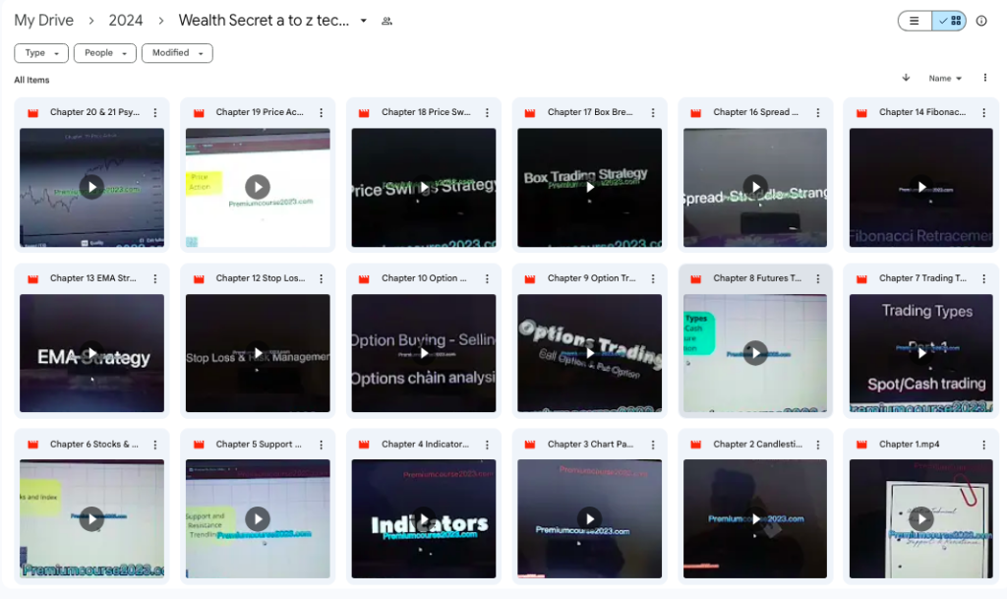The height and width of the screenshot is (599, 1007).
Task: Click the shared folder people icon
Action: (386, 22)
